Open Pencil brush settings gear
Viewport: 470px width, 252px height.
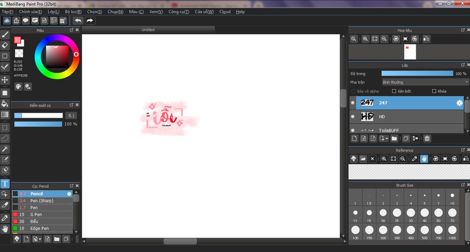[69, 194]
